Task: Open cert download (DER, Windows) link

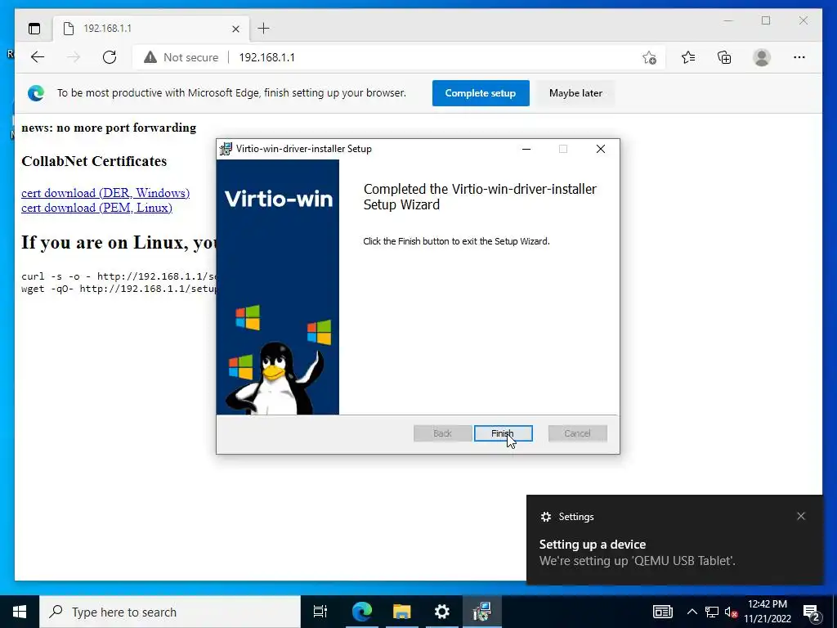Action: [x=105, y=193]
